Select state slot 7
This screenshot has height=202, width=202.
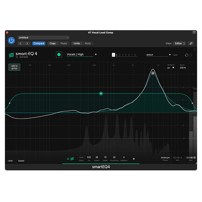(x=132, y=55)
